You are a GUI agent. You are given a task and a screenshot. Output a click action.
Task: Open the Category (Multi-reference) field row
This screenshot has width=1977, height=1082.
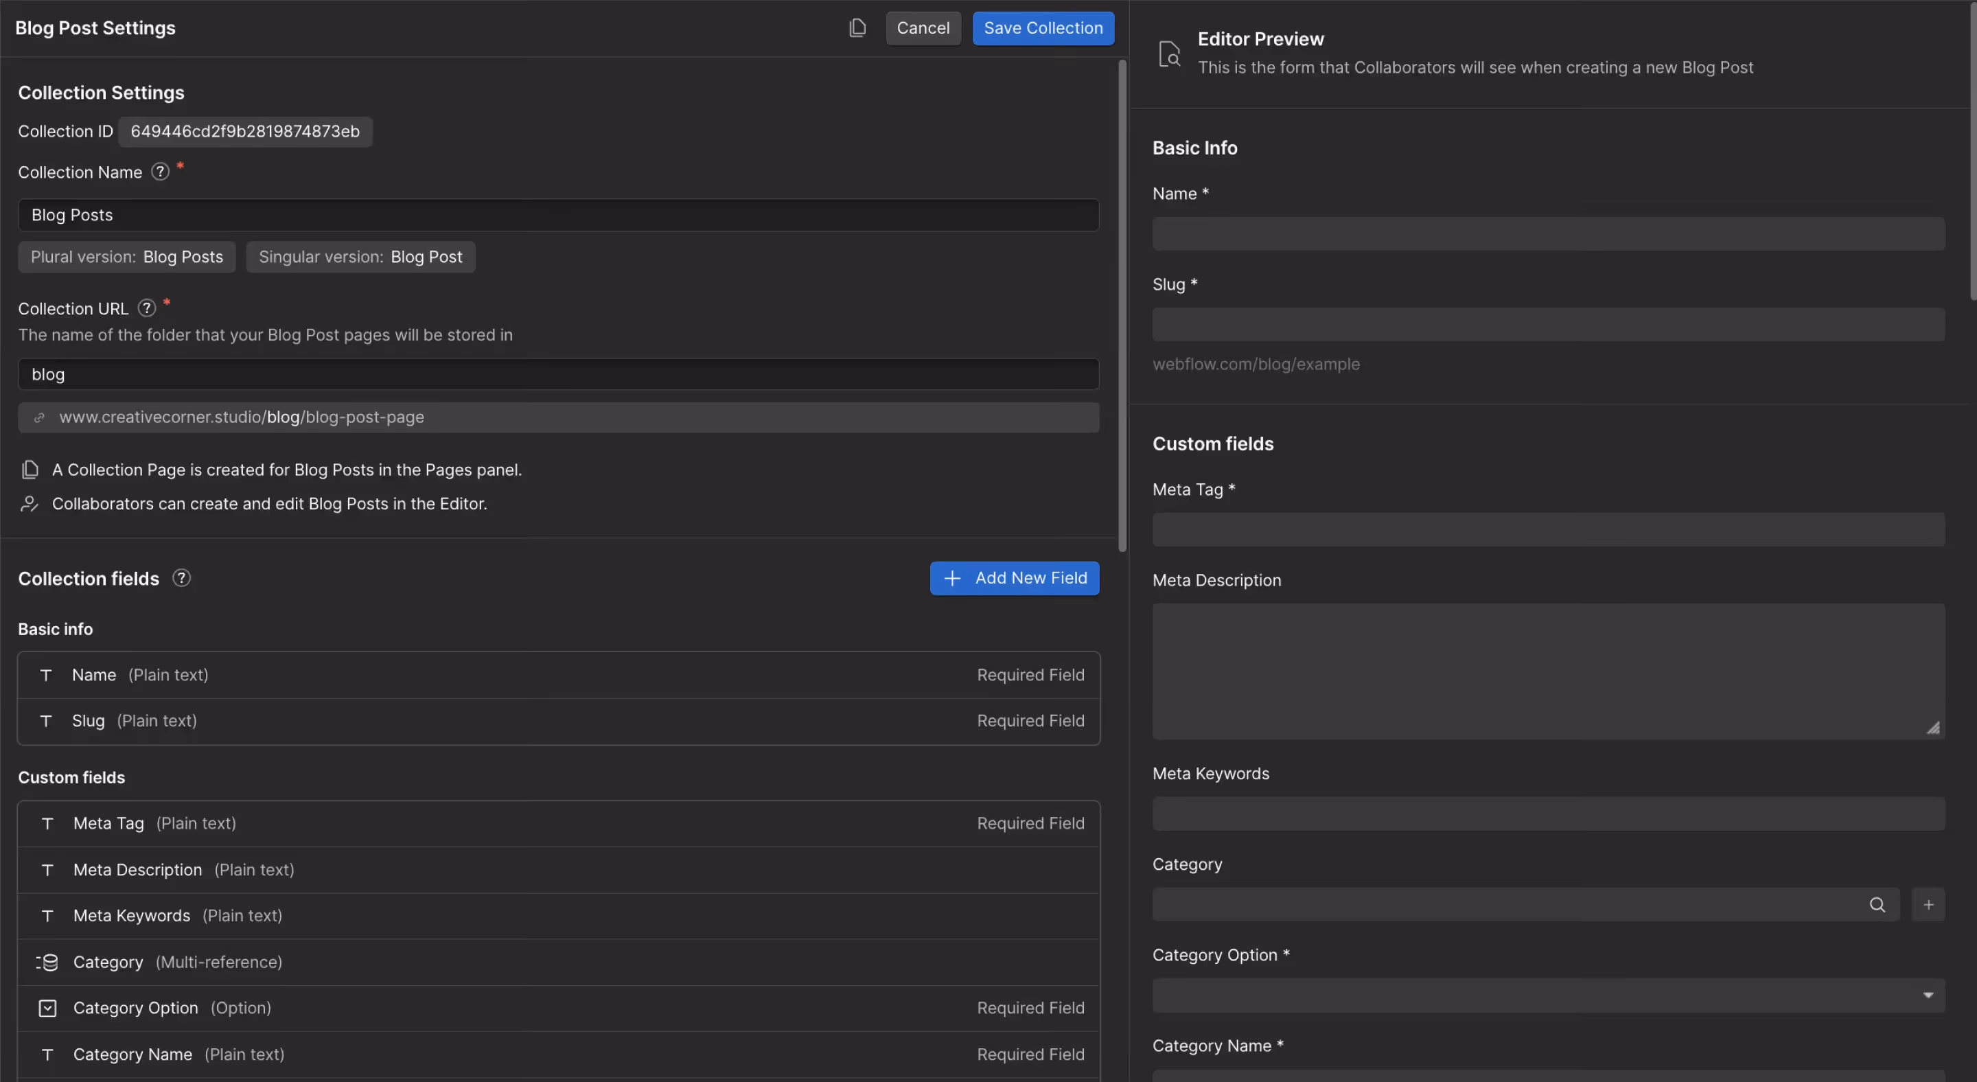tap(558, 962)
